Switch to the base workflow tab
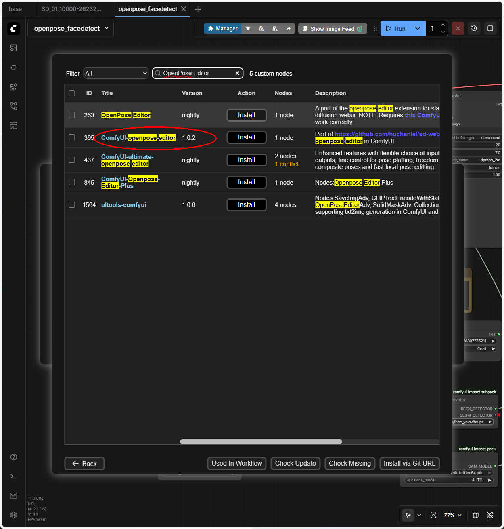This screenshot has height=529, width=504. [15, 9]
